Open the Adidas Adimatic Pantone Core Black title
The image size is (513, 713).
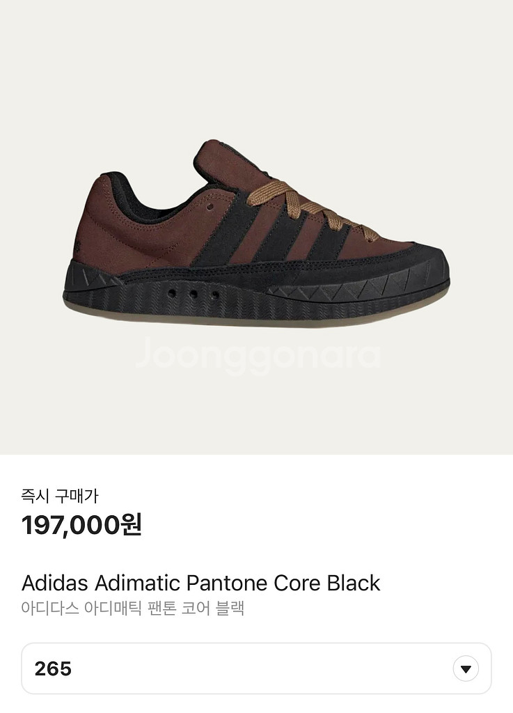click(201, 583)
